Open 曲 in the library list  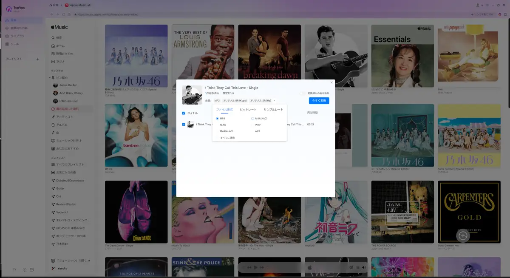tap(57, 133)
